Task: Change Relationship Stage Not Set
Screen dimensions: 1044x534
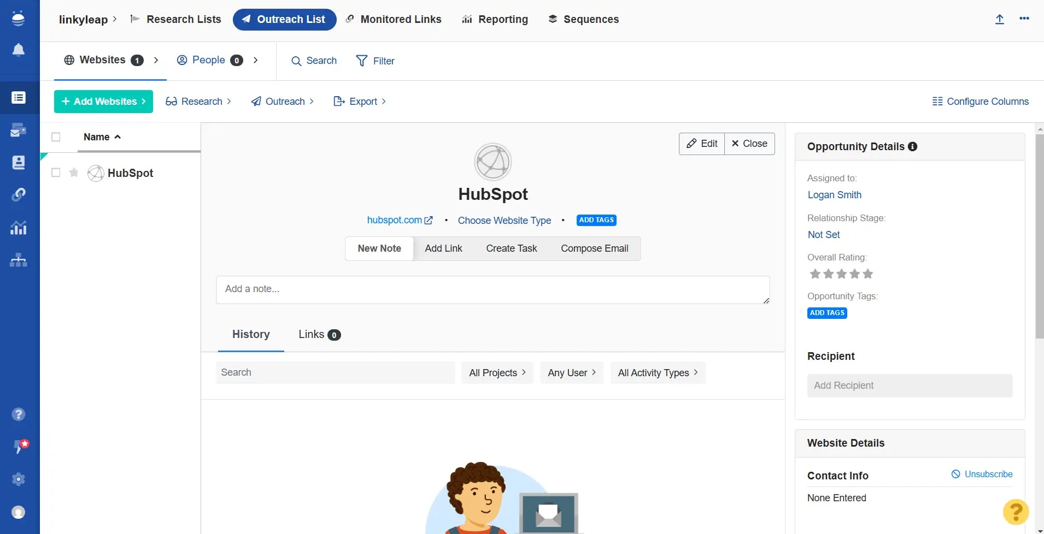Action: (824, 235)
